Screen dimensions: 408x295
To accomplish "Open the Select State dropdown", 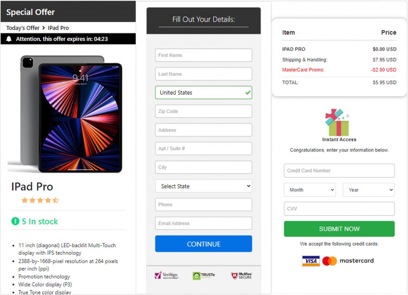I will 204,186.
